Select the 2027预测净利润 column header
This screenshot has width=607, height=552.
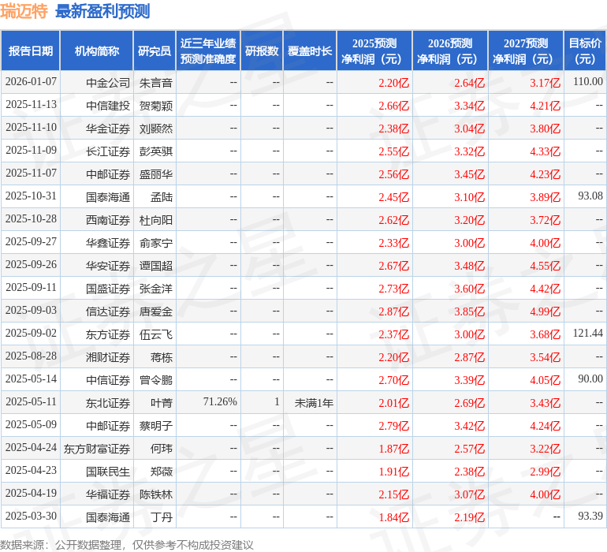coord(526,50)
